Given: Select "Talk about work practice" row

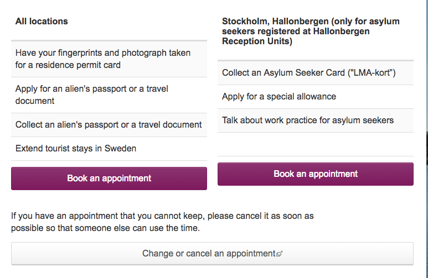Looking at the screenshot, I should coord(308,120).
